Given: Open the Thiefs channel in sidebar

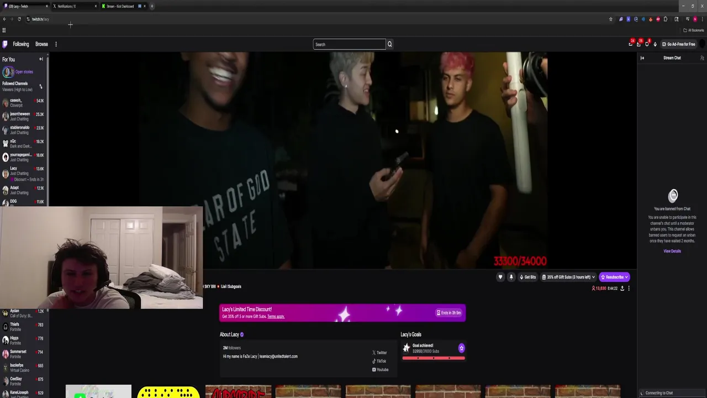Looking at the screenshot, I should pos(23,327).
